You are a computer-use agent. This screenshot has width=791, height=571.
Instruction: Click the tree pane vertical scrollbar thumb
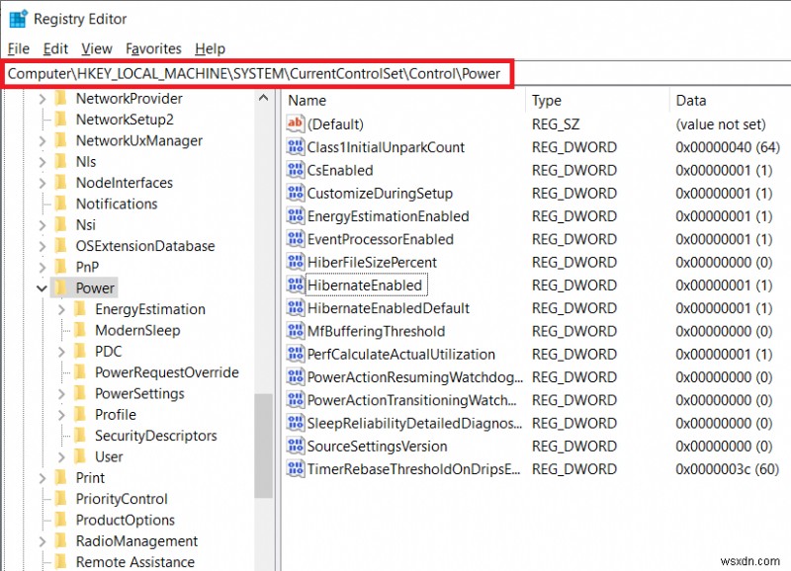(263, 446)
